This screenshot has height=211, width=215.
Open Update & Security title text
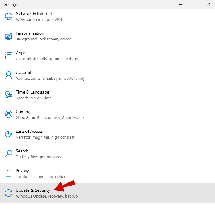pyautogui.click(x=33, y=190)
